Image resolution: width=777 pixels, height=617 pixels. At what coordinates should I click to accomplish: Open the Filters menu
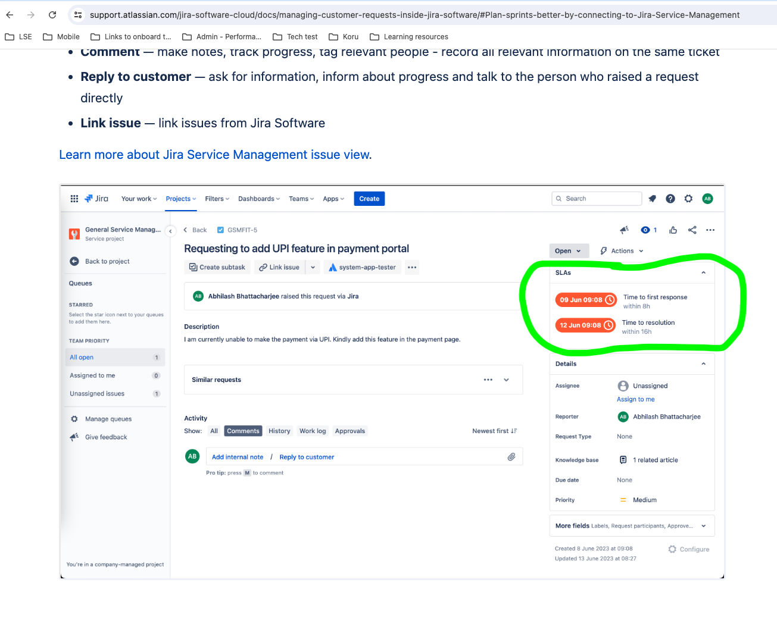click(x=217, y=199)
